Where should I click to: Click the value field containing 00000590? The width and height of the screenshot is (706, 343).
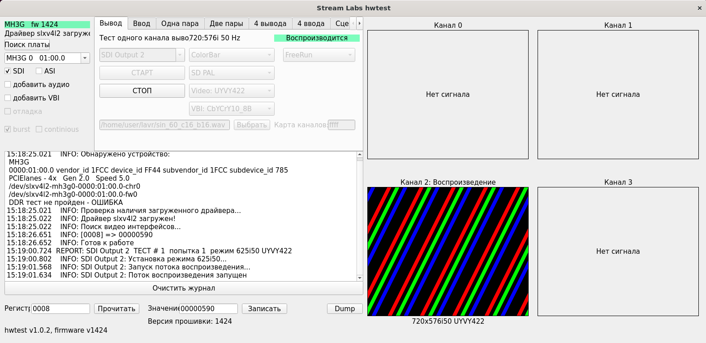tap(208, 308)
